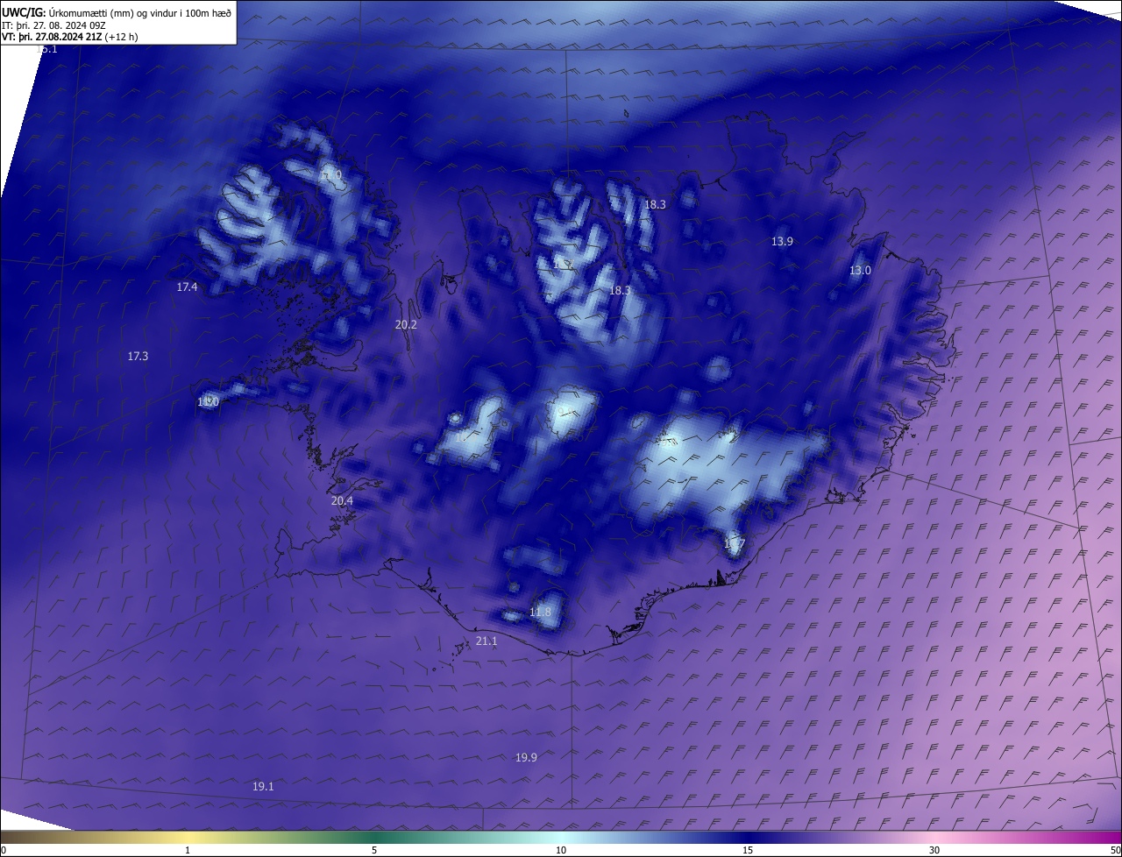
Task: Click the colour scale tick labelled 0
Action: pyautogui.click(x=4, y=850)
